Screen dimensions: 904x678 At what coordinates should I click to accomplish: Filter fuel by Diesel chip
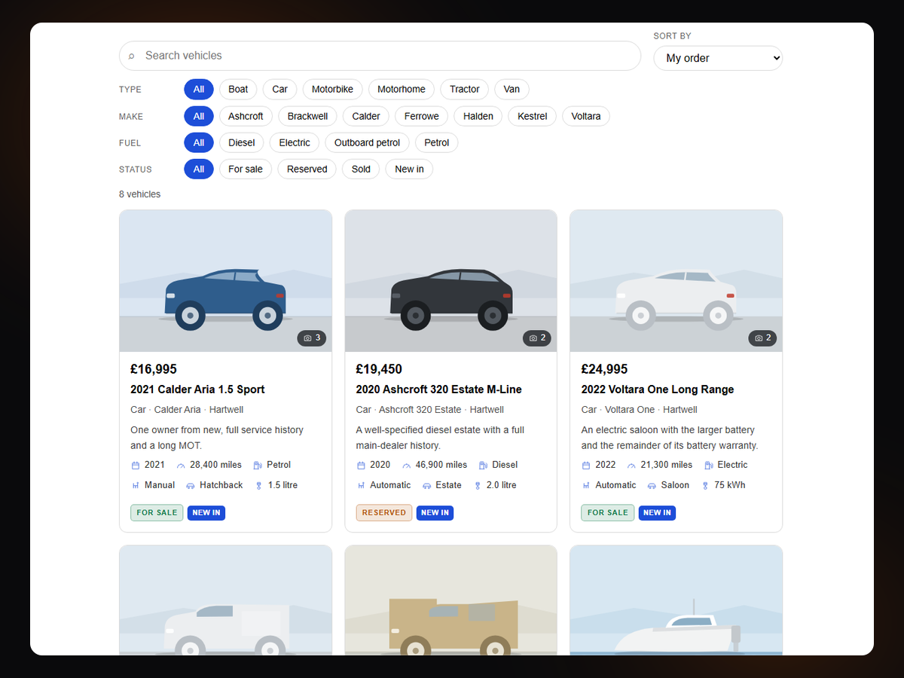point(242,142)
